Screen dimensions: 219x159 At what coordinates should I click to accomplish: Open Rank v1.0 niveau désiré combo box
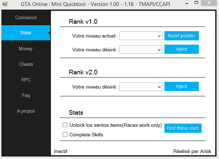pos(141,50)
